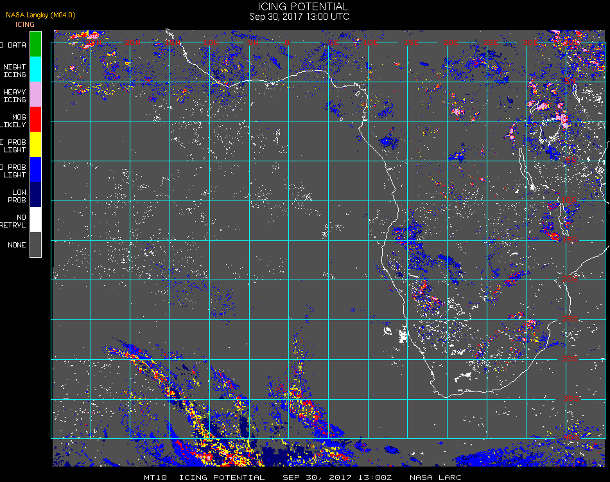Click the Sep 30, 2017 13:00 UTC timestamp
The image size is (610, 482).
[299, 17]
